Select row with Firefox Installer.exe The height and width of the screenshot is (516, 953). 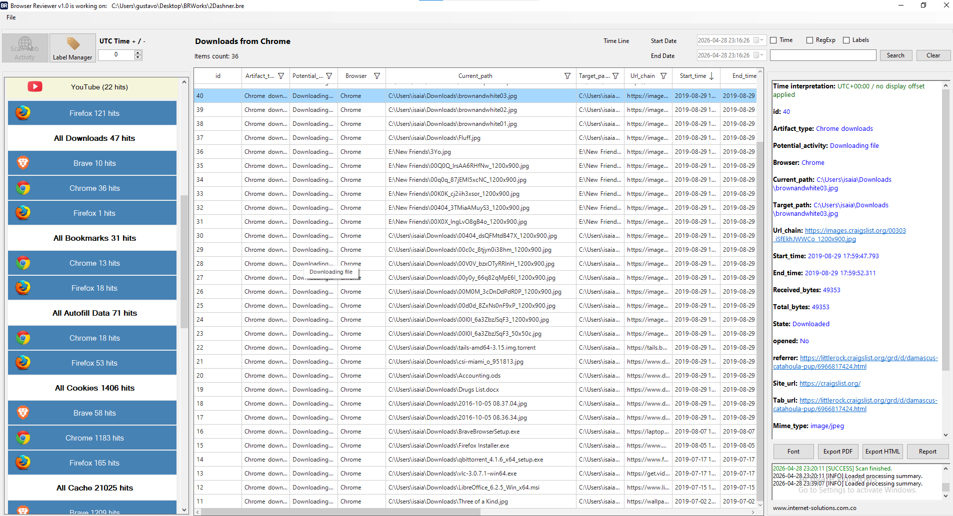coord(474,446)
